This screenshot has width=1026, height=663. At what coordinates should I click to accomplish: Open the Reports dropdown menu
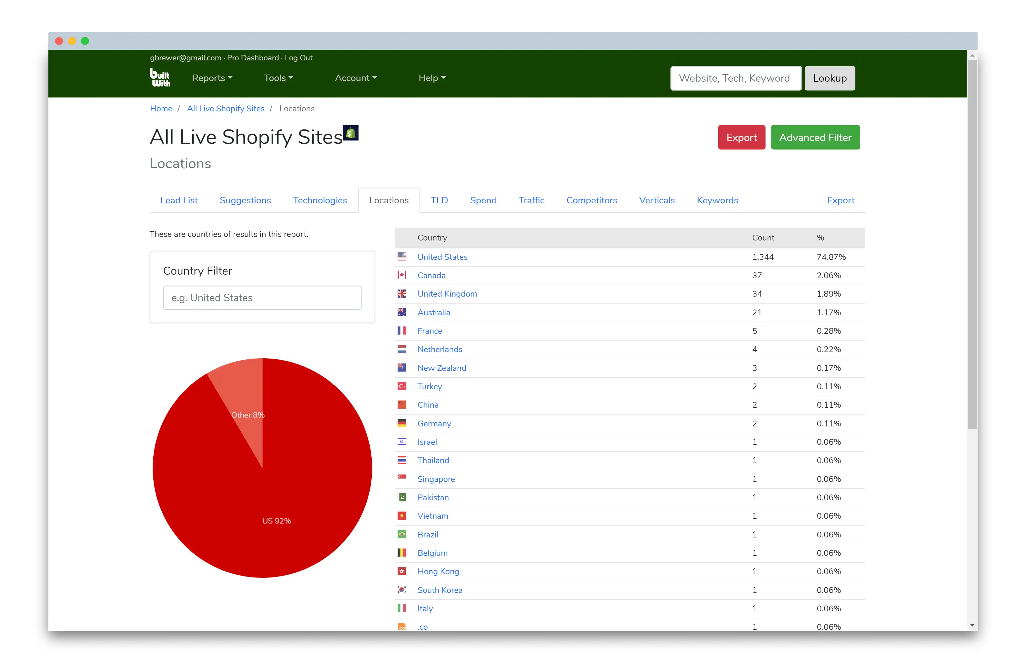coord(212,78)
